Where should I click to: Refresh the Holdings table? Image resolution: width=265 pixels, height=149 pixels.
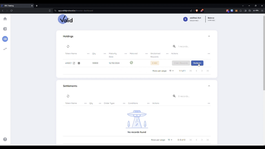(x=68, y=46)
